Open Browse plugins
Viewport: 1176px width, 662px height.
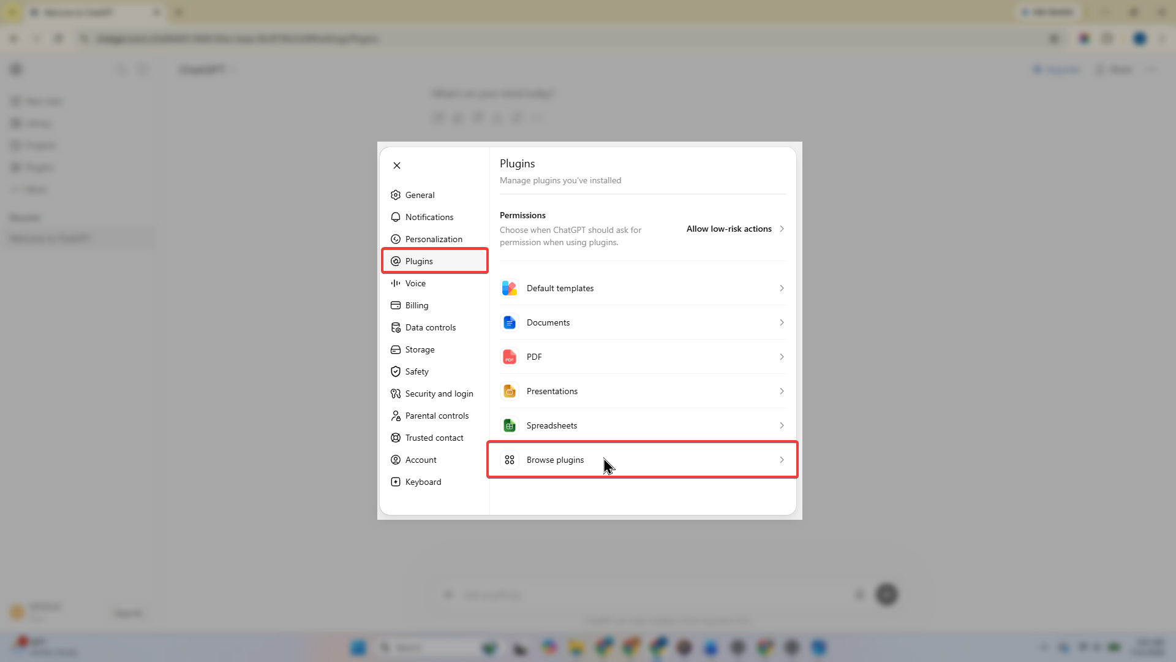pos(643,460)
